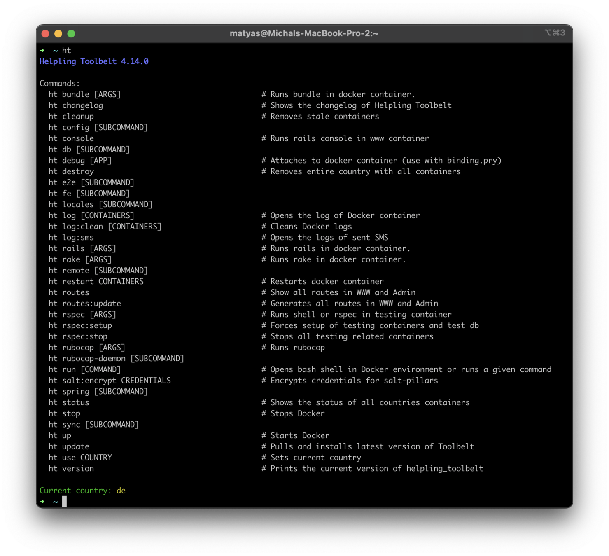
Task: Click 'ht remote [SUBCOMMAND]' line
Action: (98, 271)
